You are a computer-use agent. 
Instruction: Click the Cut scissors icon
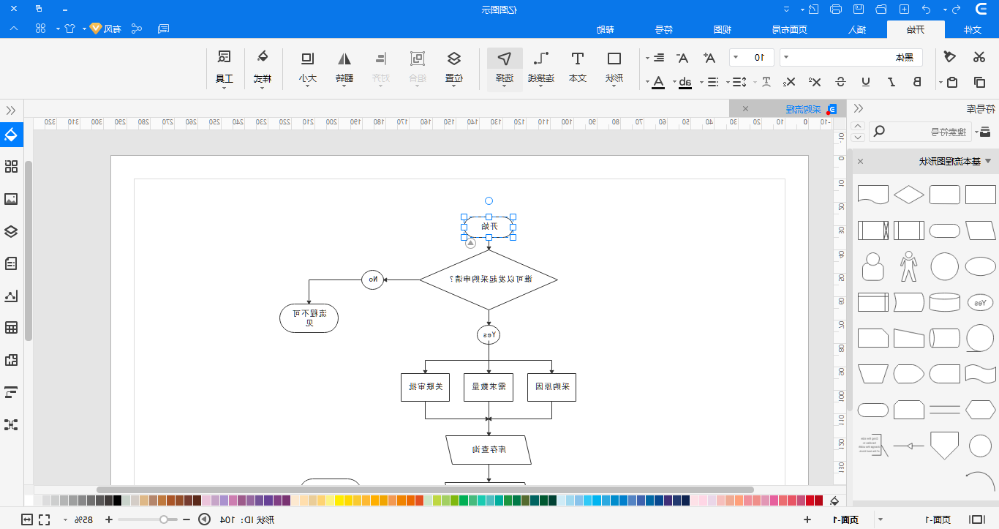(979, 57)
